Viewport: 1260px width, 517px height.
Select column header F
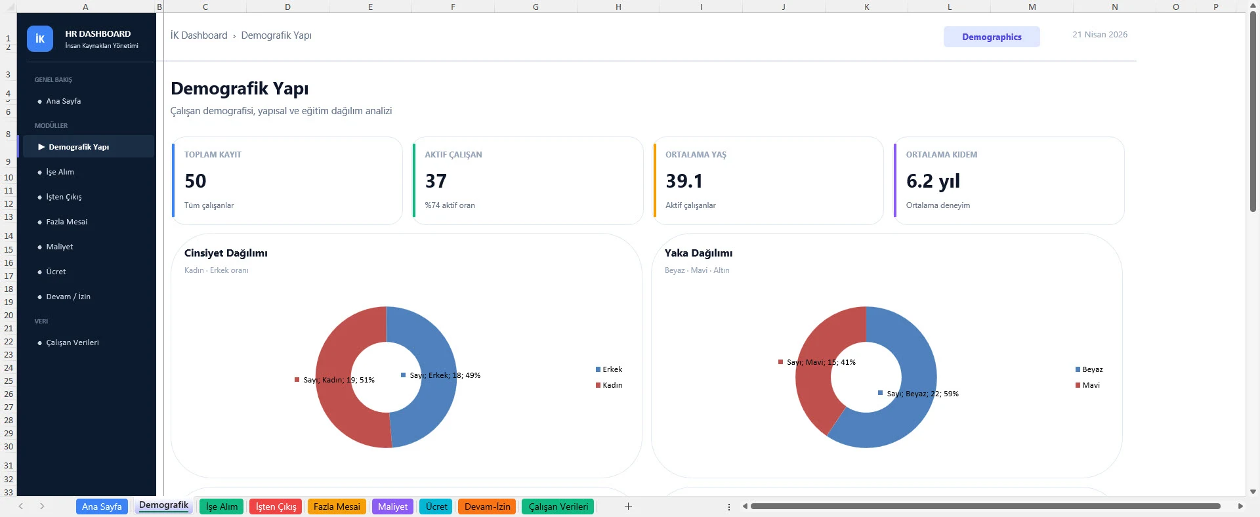tap(453, 7)
